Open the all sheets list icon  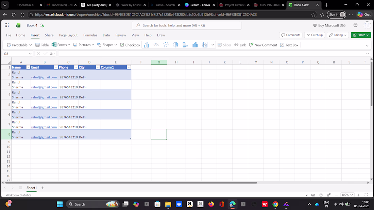point(20,188)
